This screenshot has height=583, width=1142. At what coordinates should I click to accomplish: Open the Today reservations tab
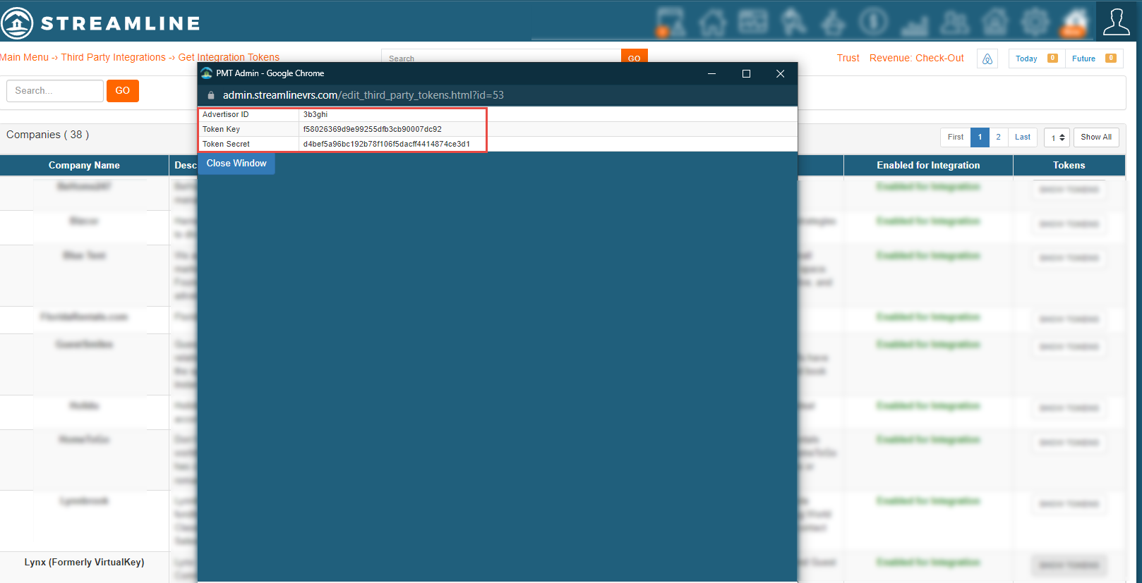(1036, 59)
